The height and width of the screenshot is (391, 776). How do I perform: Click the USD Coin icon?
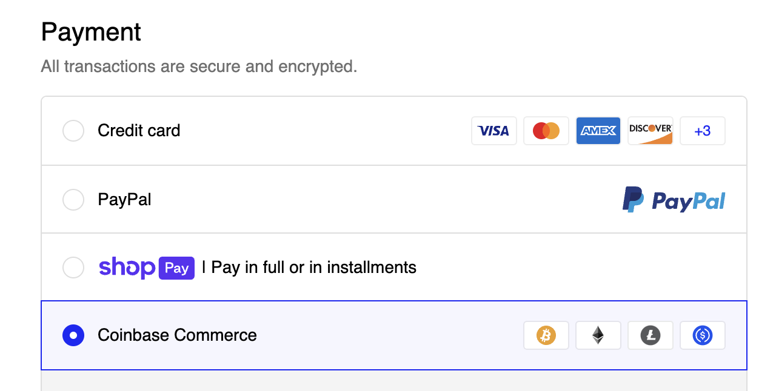tap(702, 335)
